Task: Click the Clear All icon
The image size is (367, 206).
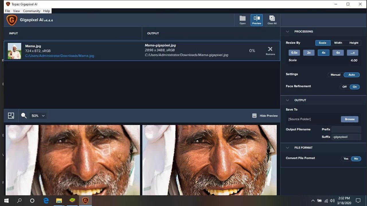Action: click(272, 18)
